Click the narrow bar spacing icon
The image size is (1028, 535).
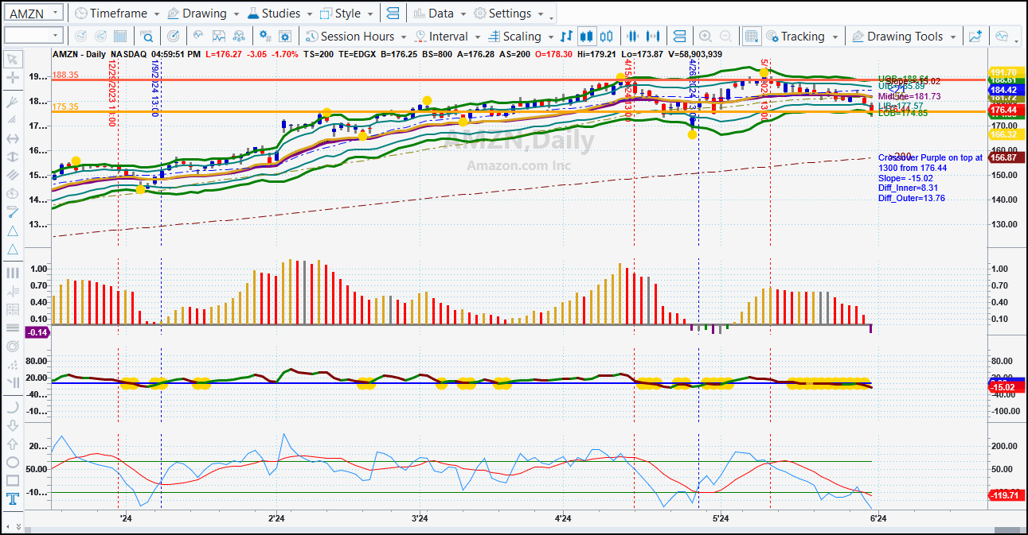633,37
